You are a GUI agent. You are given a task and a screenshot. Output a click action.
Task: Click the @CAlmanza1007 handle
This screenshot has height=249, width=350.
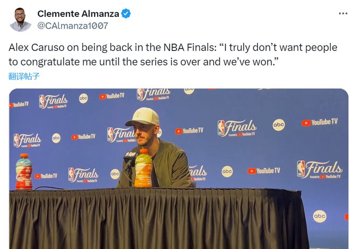[x=73, y=25]
